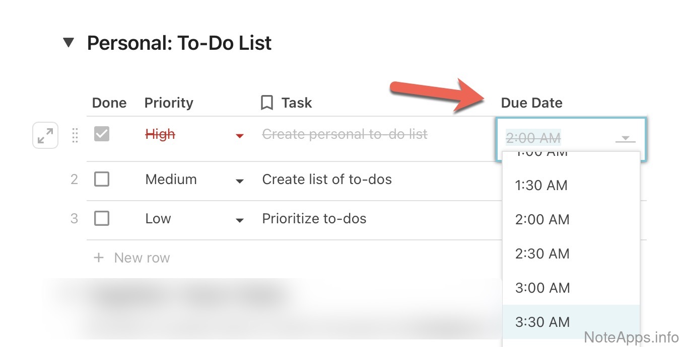This screenshot has width=680, height=347.
Task: Choose 2:00 AM in the dropdown list
Action: tap(542, 220)
